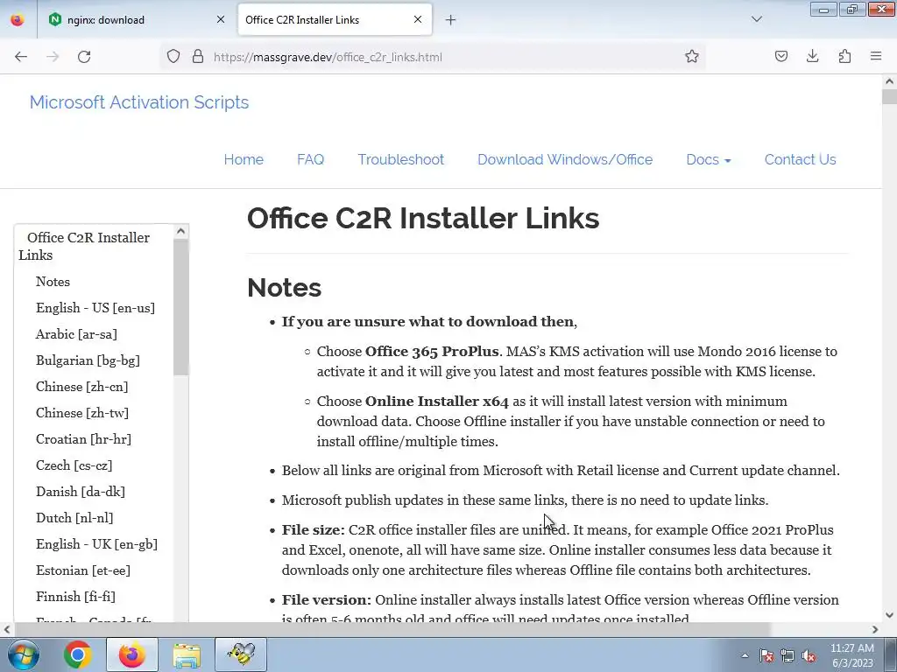Show hidden tray icons arrow
The height and width of the screenshot is (672, 897).
(745, 655)
